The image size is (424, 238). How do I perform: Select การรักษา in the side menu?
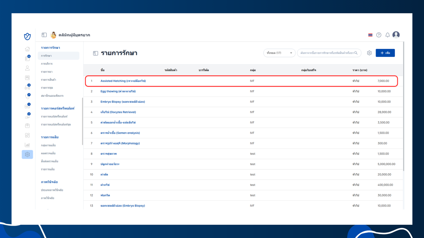click(58, 56)
